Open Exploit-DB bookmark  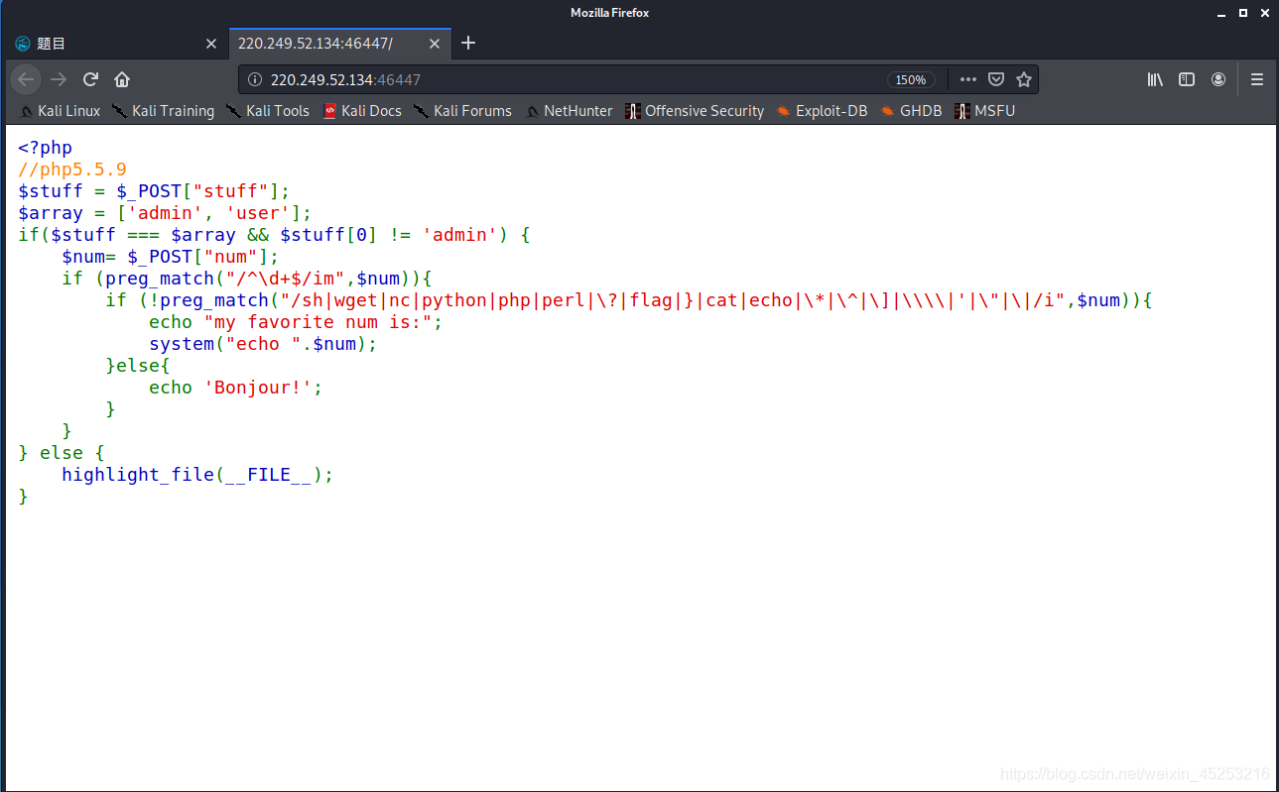click(822, 111)
